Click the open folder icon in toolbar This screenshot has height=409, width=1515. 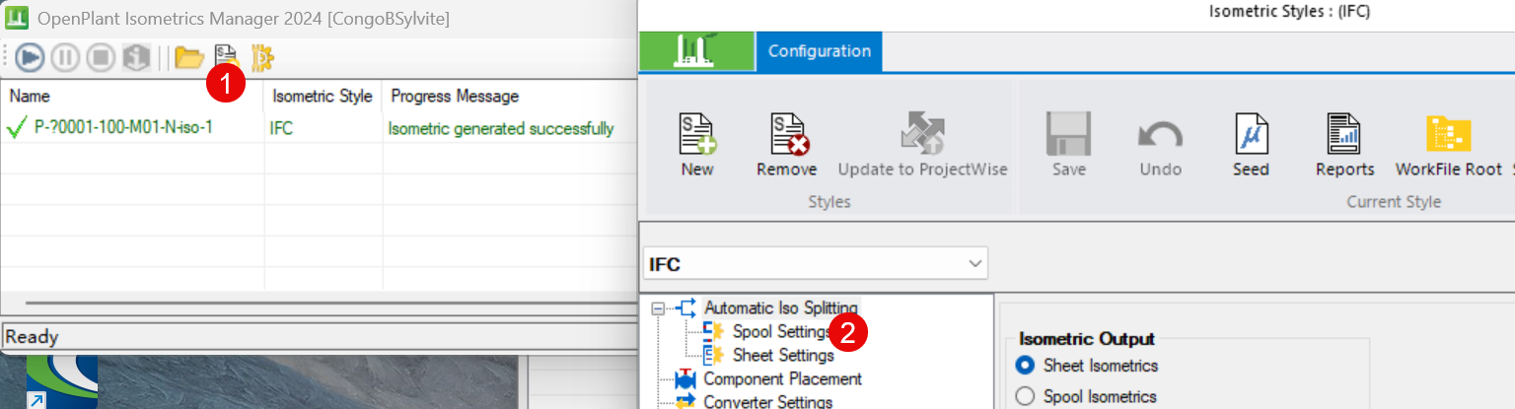(x=188, y=58)
